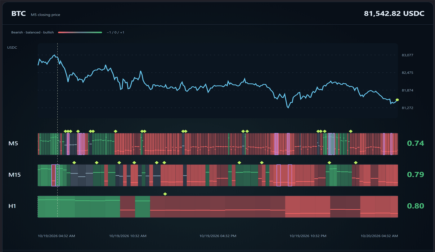
Task: Click the 81,874 price axis tick
Action: point(407,90)
